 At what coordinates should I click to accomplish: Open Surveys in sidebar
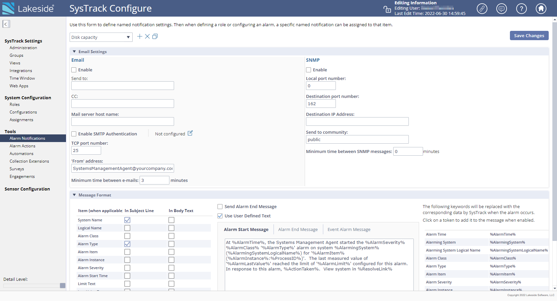[17, 169]
